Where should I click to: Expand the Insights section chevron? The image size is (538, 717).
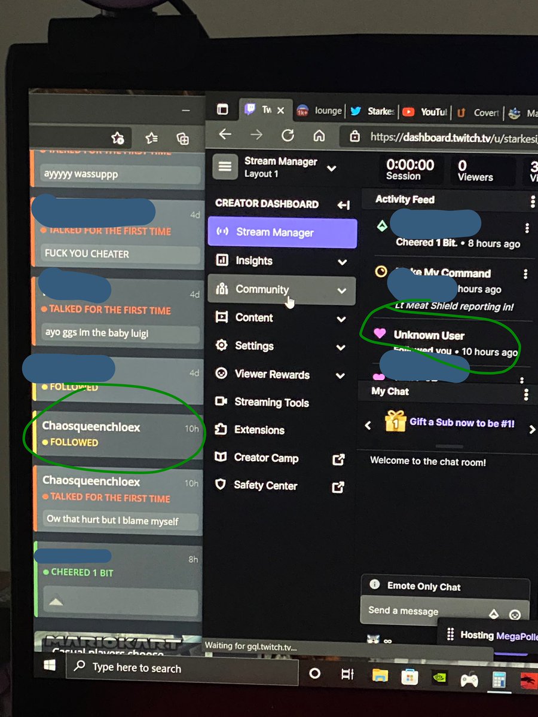[x=342, y=262]
